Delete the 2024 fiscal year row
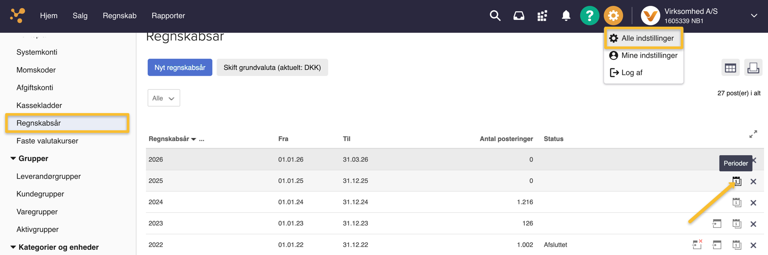768x255 pixels. click(x=753, y=203)
